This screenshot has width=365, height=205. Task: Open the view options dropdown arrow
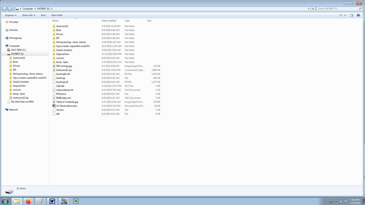(345, 15)
